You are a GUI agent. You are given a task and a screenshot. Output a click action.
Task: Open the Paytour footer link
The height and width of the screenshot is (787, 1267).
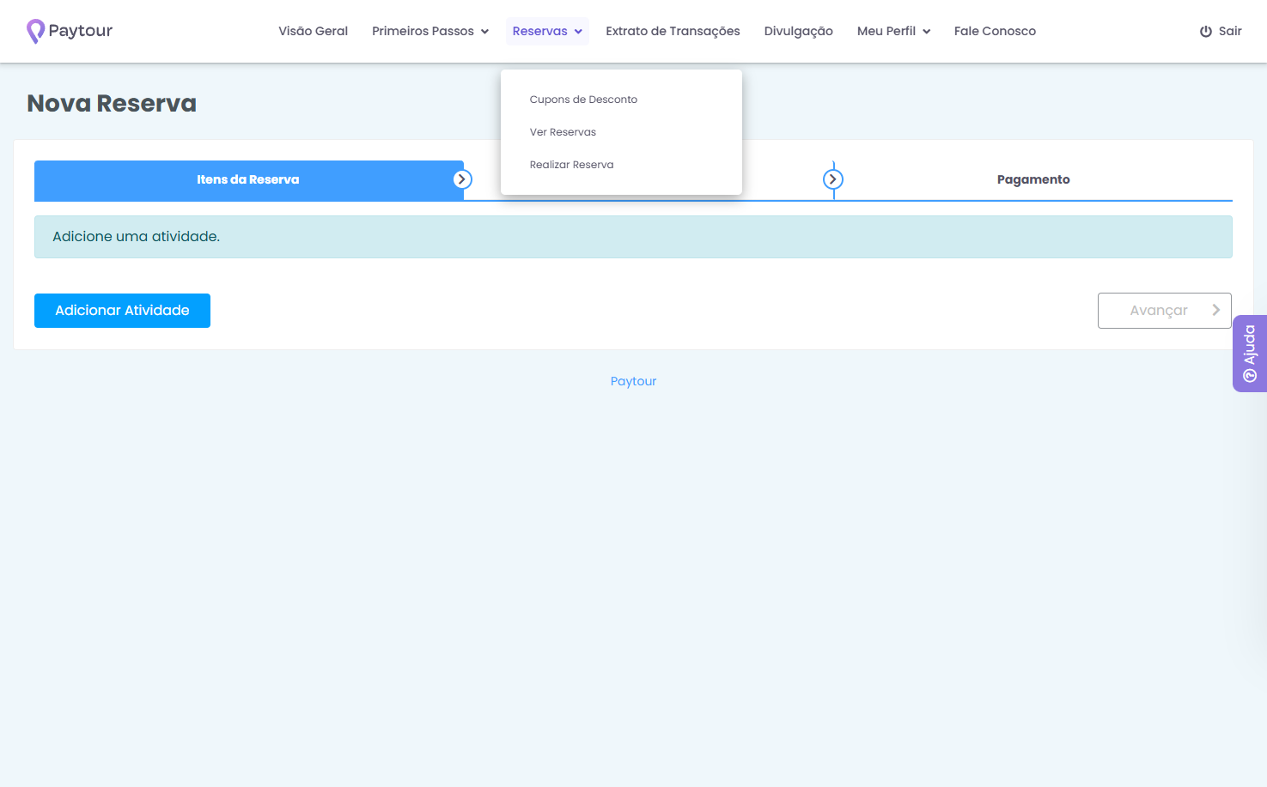click(x=633, y=381)
